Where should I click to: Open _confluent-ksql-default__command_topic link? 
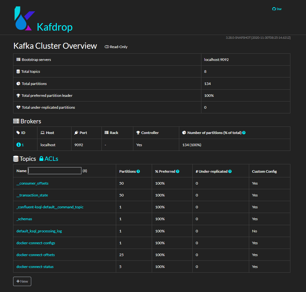coord(50,207)
